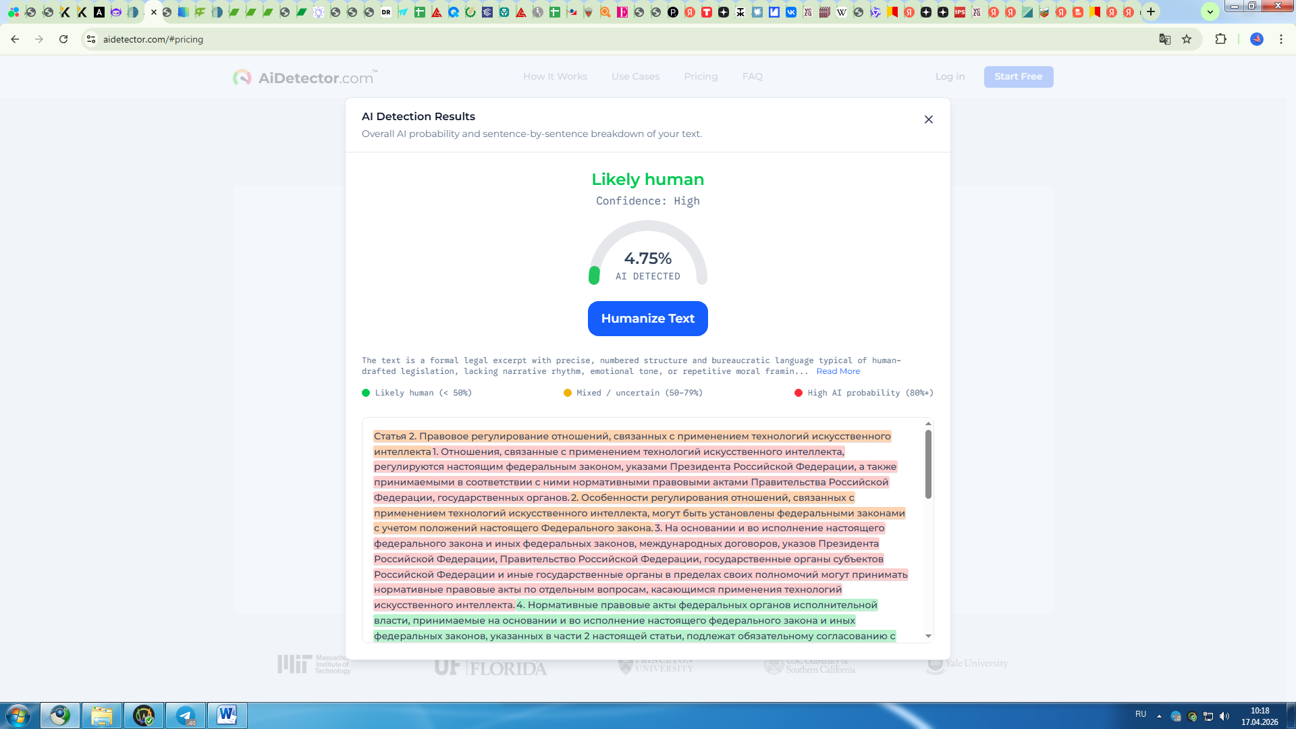Viewport: 1296px width, 729px height.
Task: Click the browser forward arrow
Action: pyautogui.click(x=39, y=39)
